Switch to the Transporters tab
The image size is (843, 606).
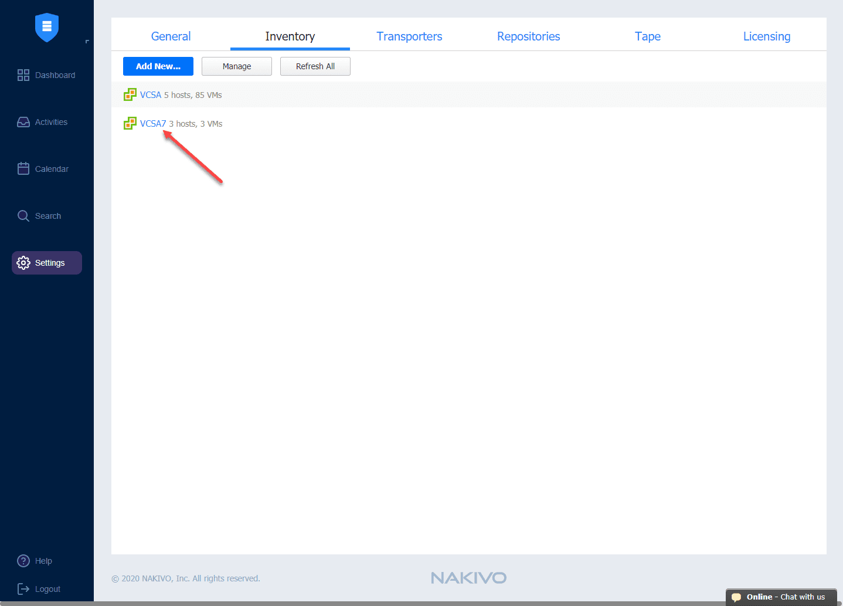(x=409, y=36)
